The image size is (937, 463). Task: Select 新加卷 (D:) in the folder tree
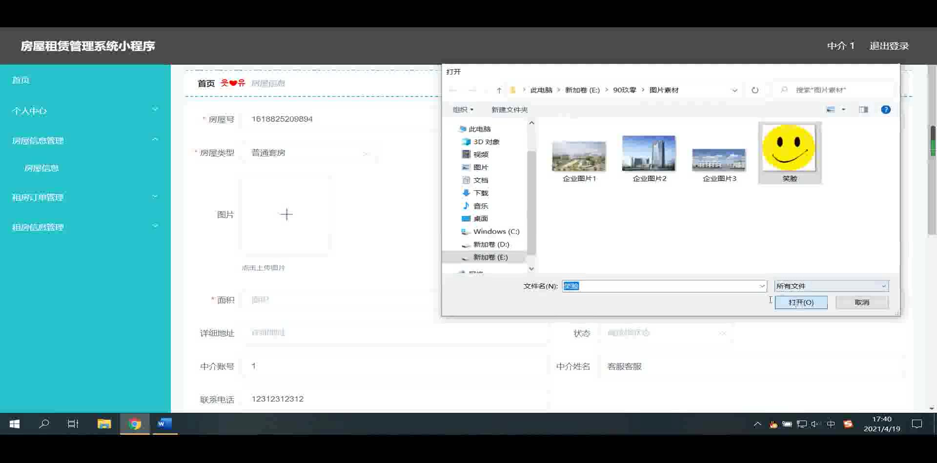[x=491, y=244]
